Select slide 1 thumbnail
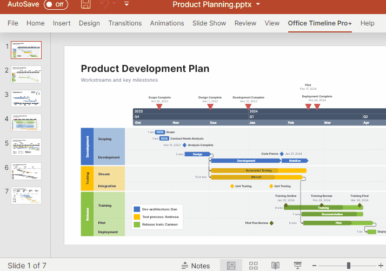This screenshot has width=386, height=271. point(26,50)
